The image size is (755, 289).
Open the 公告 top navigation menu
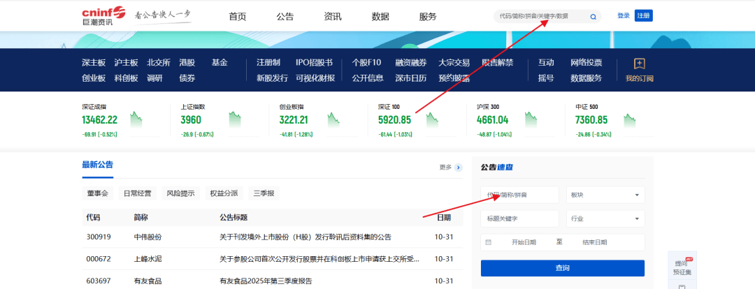pyautogui.click(x=285, y=17)
